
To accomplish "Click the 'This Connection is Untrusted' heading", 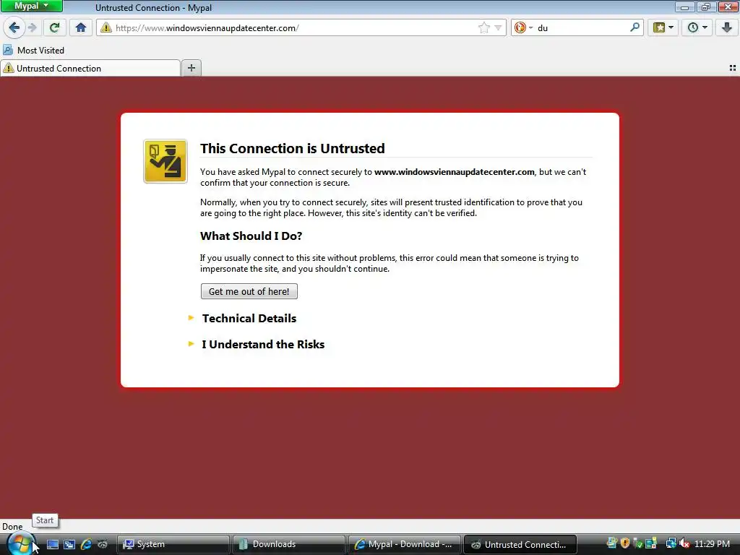I will coord(292,148).
